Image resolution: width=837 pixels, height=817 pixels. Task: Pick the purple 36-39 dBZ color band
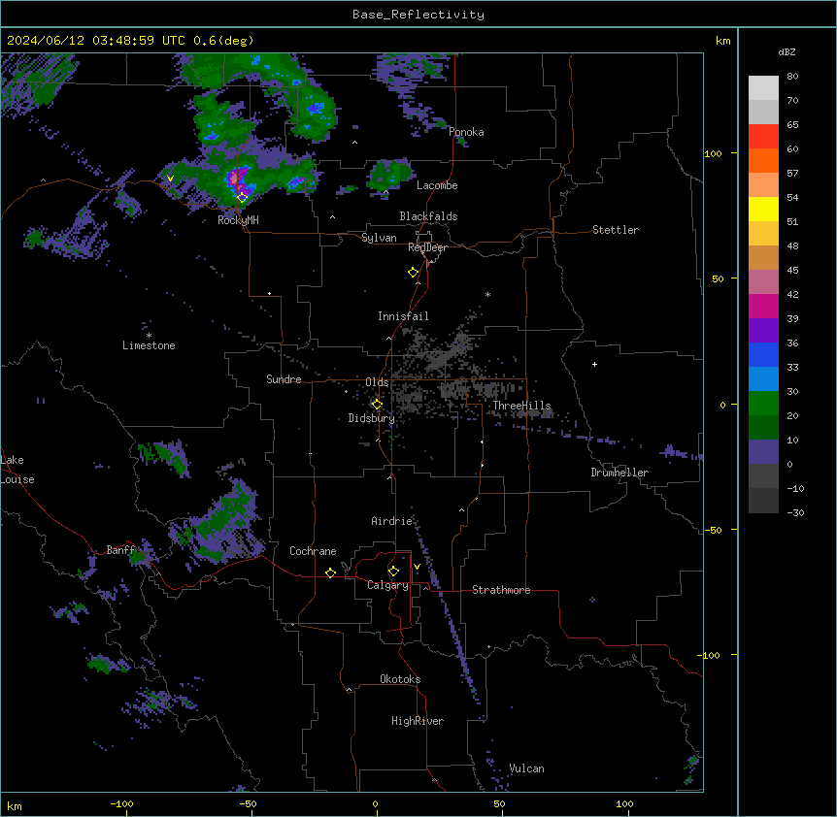[763, 331]
